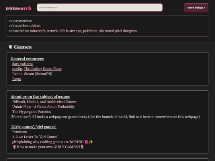Click the Note to self game theory text
Viewport: 215px width, 161px height.
(x=105, y=117)
